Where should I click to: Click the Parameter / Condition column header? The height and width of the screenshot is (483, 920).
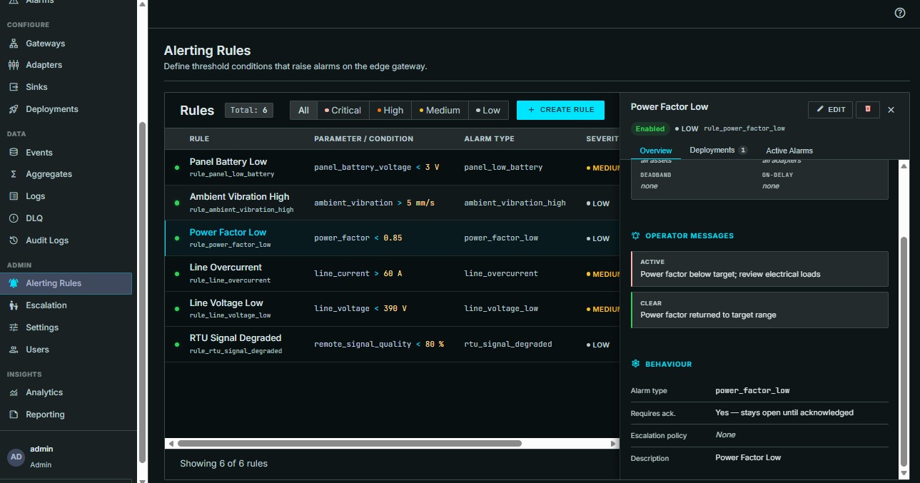click(x=363, y=138)
